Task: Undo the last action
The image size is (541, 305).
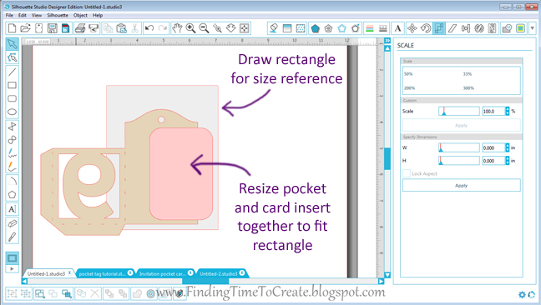Action: pyautogui.click(x=149, y=28)
